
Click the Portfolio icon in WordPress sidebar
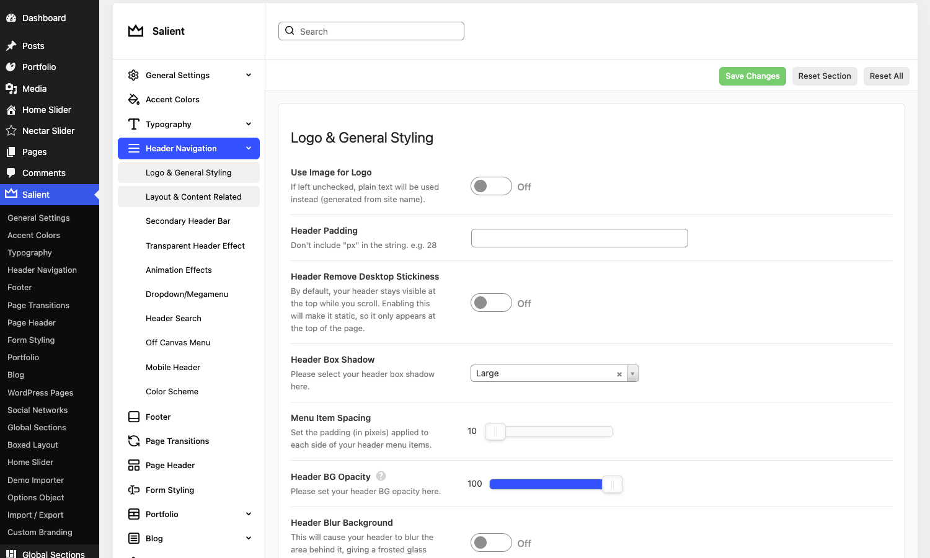point(11,67)
